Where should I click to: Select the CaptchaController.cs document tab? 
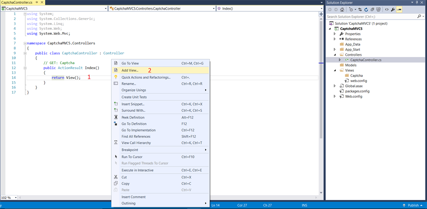(x=17, y=2)
